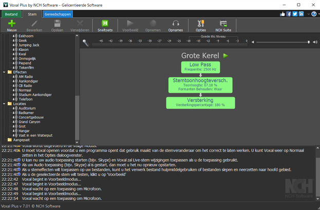Click voice list scroll down arrow
The width and height of the screenshot is (320, 210).
pos(77,142)
